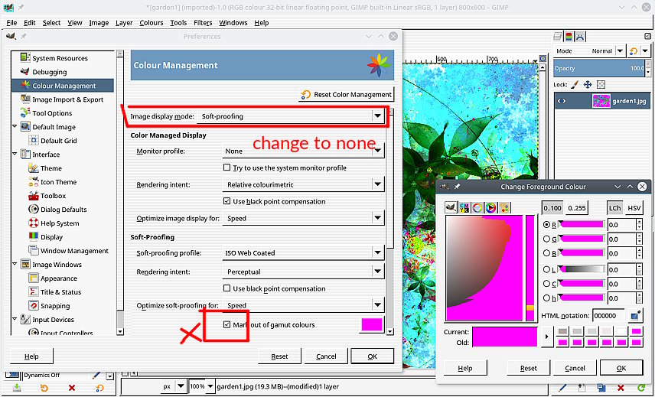The image size is (655, 397).
Task: Open the Filters menu
Action: point(203,22)
